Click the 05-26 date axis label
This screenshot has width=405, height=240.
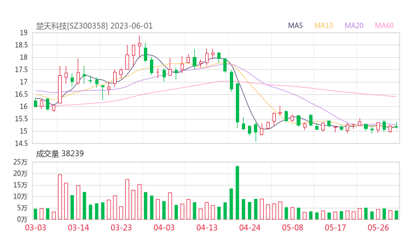[x=378, y=227]
